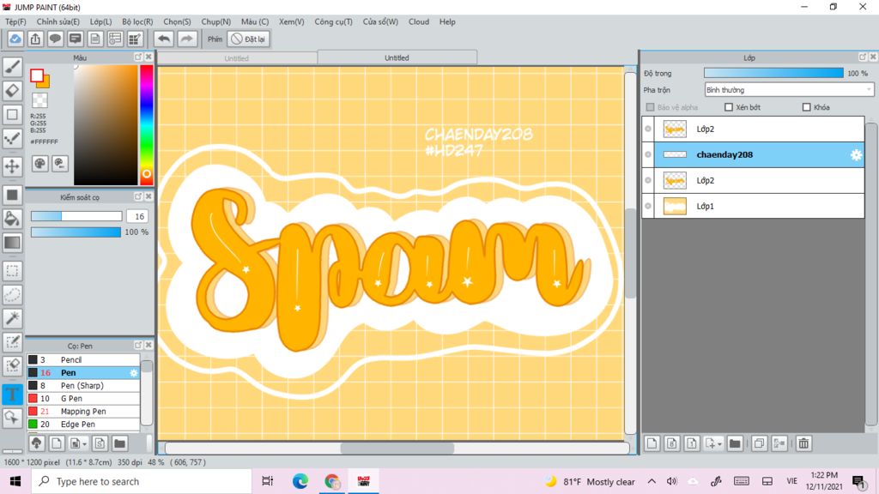Open the Lớp(L) menu
Viewport: 879px width, 494px height.
point(101,21)
